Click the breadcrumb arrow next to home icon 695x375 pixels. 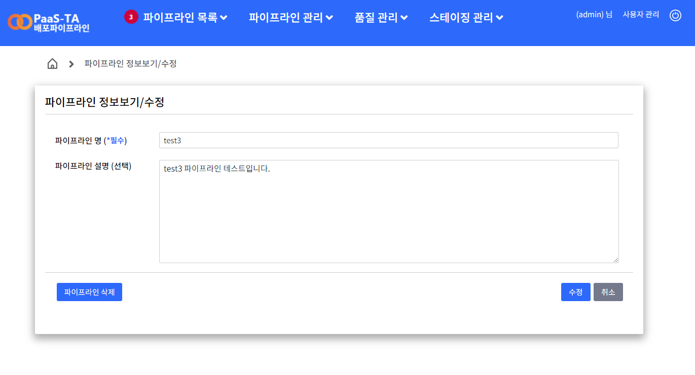[70, 64]
